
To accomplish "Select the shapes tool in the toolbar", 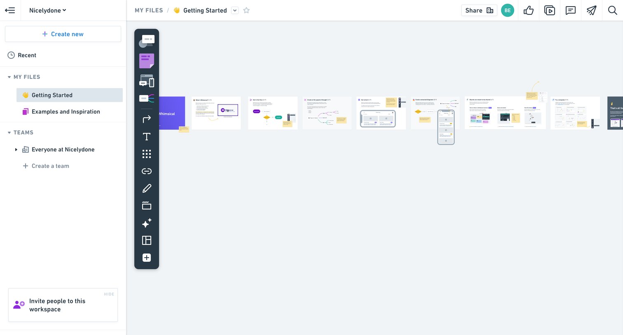I will (x=147, y=41).
